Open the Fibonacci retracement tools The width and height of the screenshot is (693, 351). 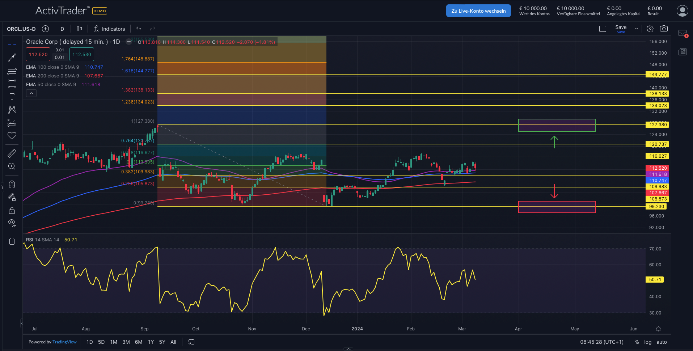[x=12, y=71]
